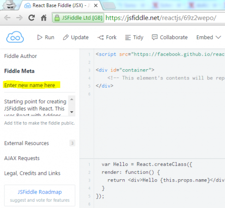Image resolution: width=225 pixels, height=208 pixels.
Task: Run the fiddle code
Action: [x=45, y=37]
